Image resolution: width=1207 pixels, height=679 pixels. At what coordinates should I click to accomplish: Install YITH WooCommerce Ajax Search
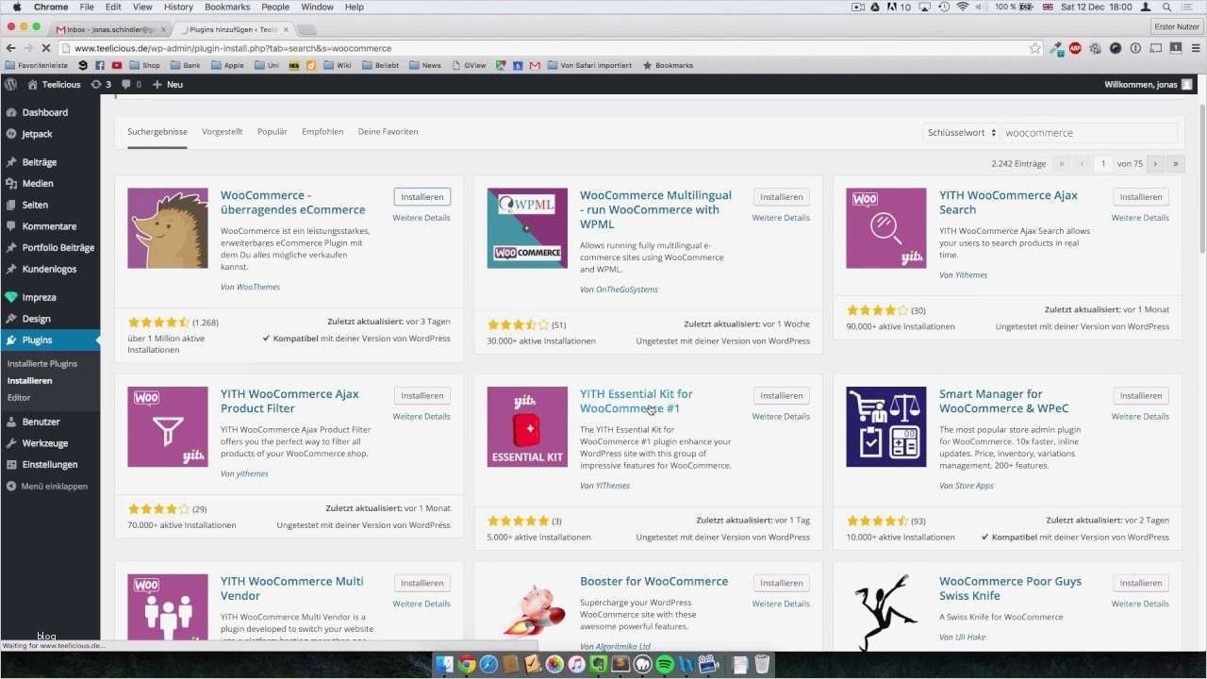tap(1140, 197)
